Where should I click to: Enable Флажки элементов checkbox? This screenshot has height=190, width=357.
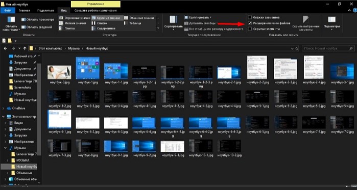[x=250, y=17]
